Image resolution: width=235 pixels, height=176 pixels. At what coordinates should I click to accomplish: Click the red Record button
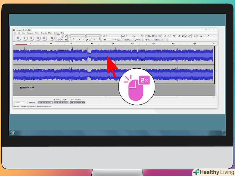(52, 38)
